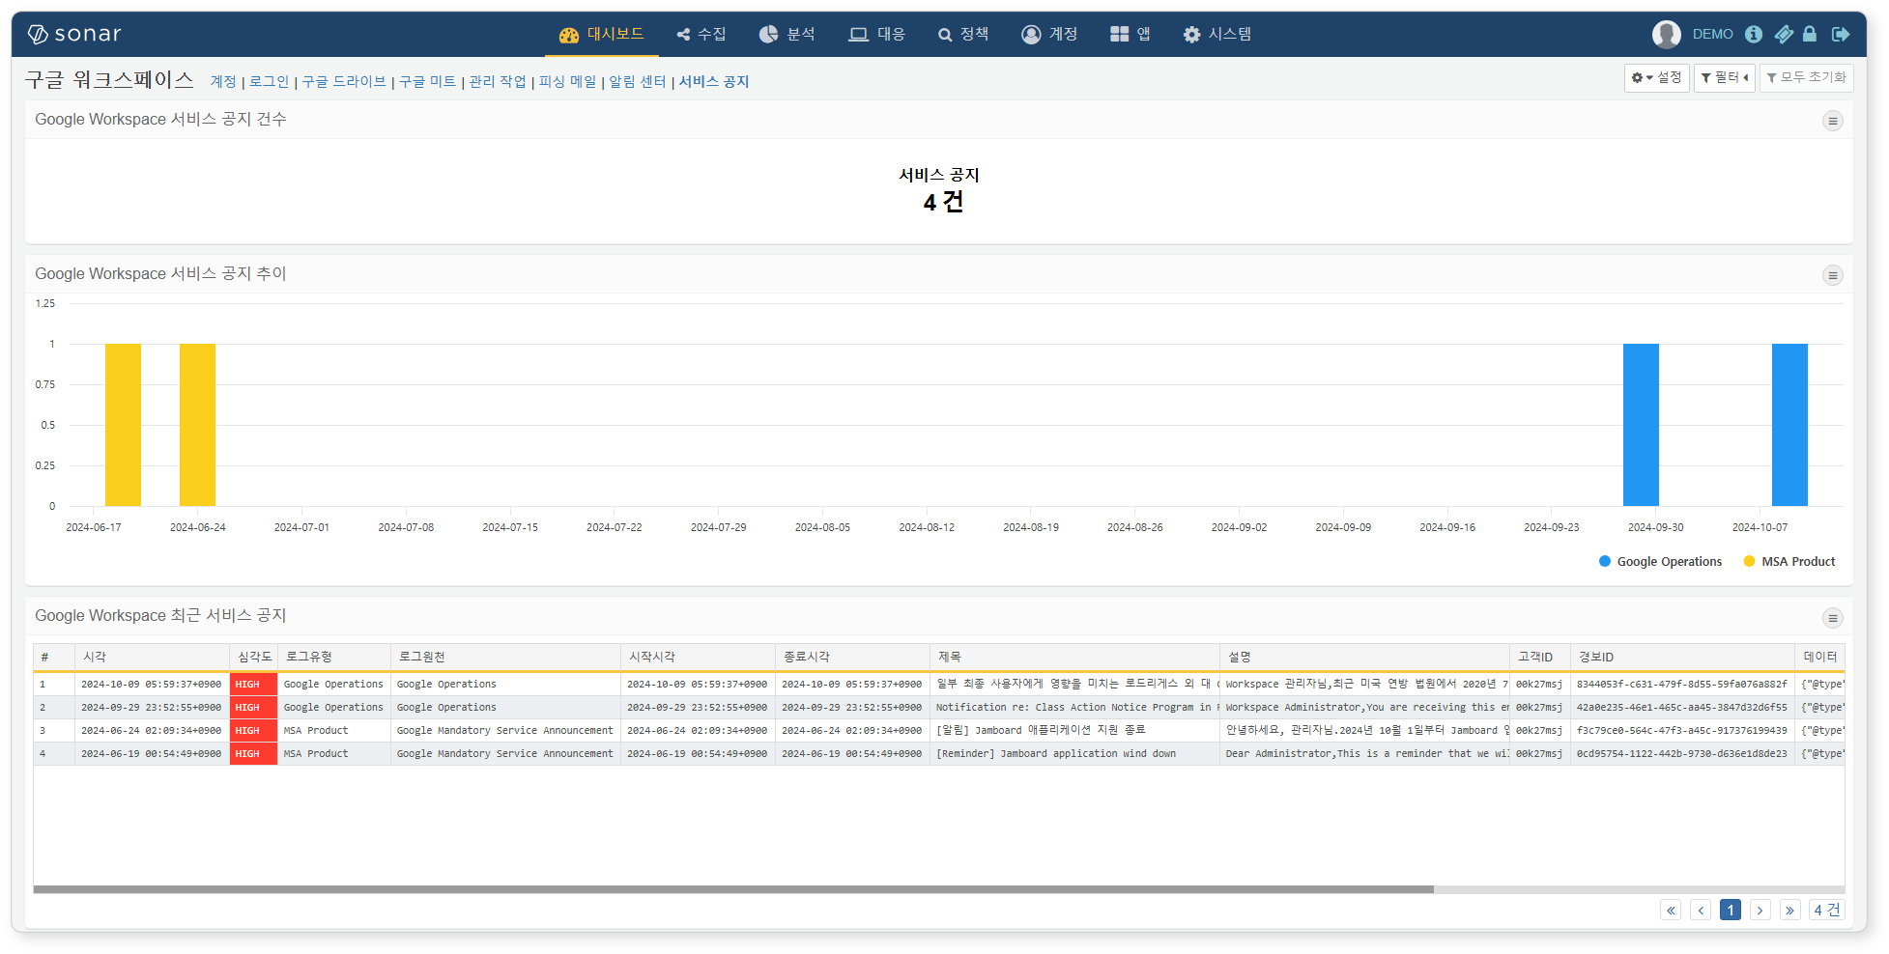Click yellow bar near 2024-06-24
Image resolution: width=1889 pixels, height=954 pixels.
coord(197,425)
